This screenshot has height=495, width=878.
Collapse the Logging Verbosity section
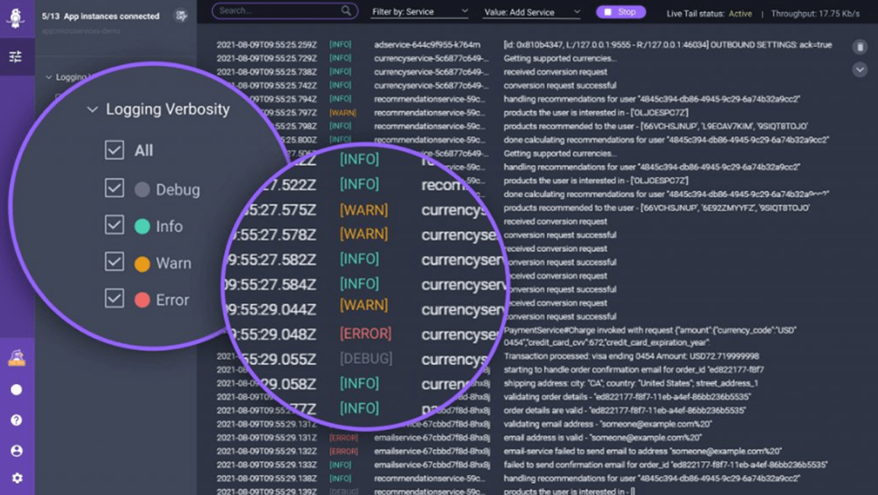pyautogui.click(x=92, y=110)
